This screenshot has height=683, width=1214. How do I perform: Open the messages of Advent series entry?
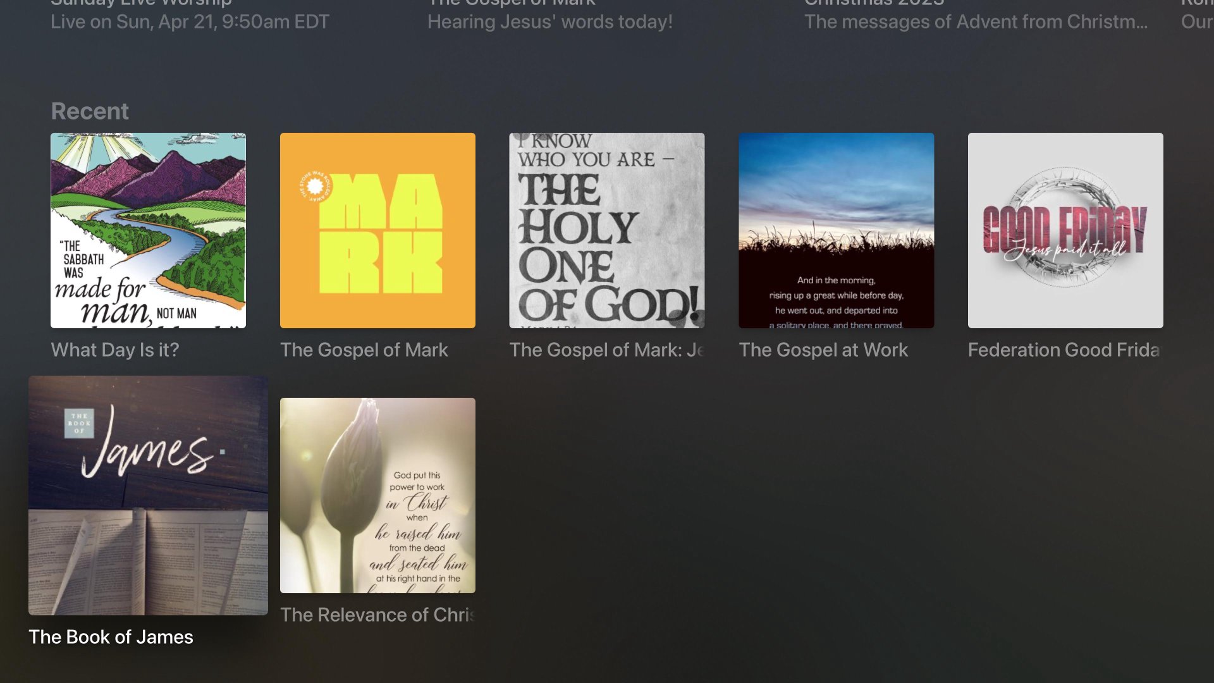[976, 22]
